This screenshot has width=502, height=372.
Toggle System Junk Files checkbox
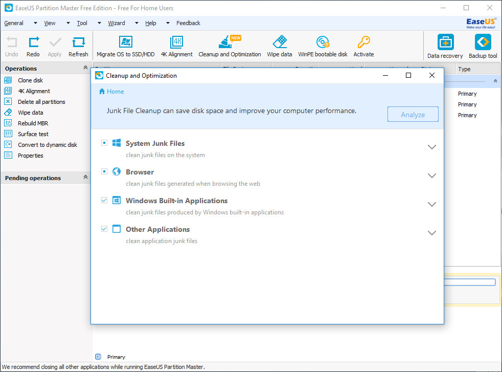coord(104,143)
